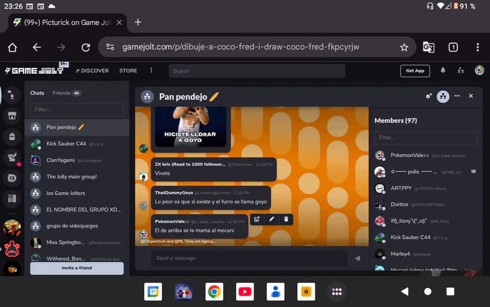Open STORE navigation item

click(128, 71)
